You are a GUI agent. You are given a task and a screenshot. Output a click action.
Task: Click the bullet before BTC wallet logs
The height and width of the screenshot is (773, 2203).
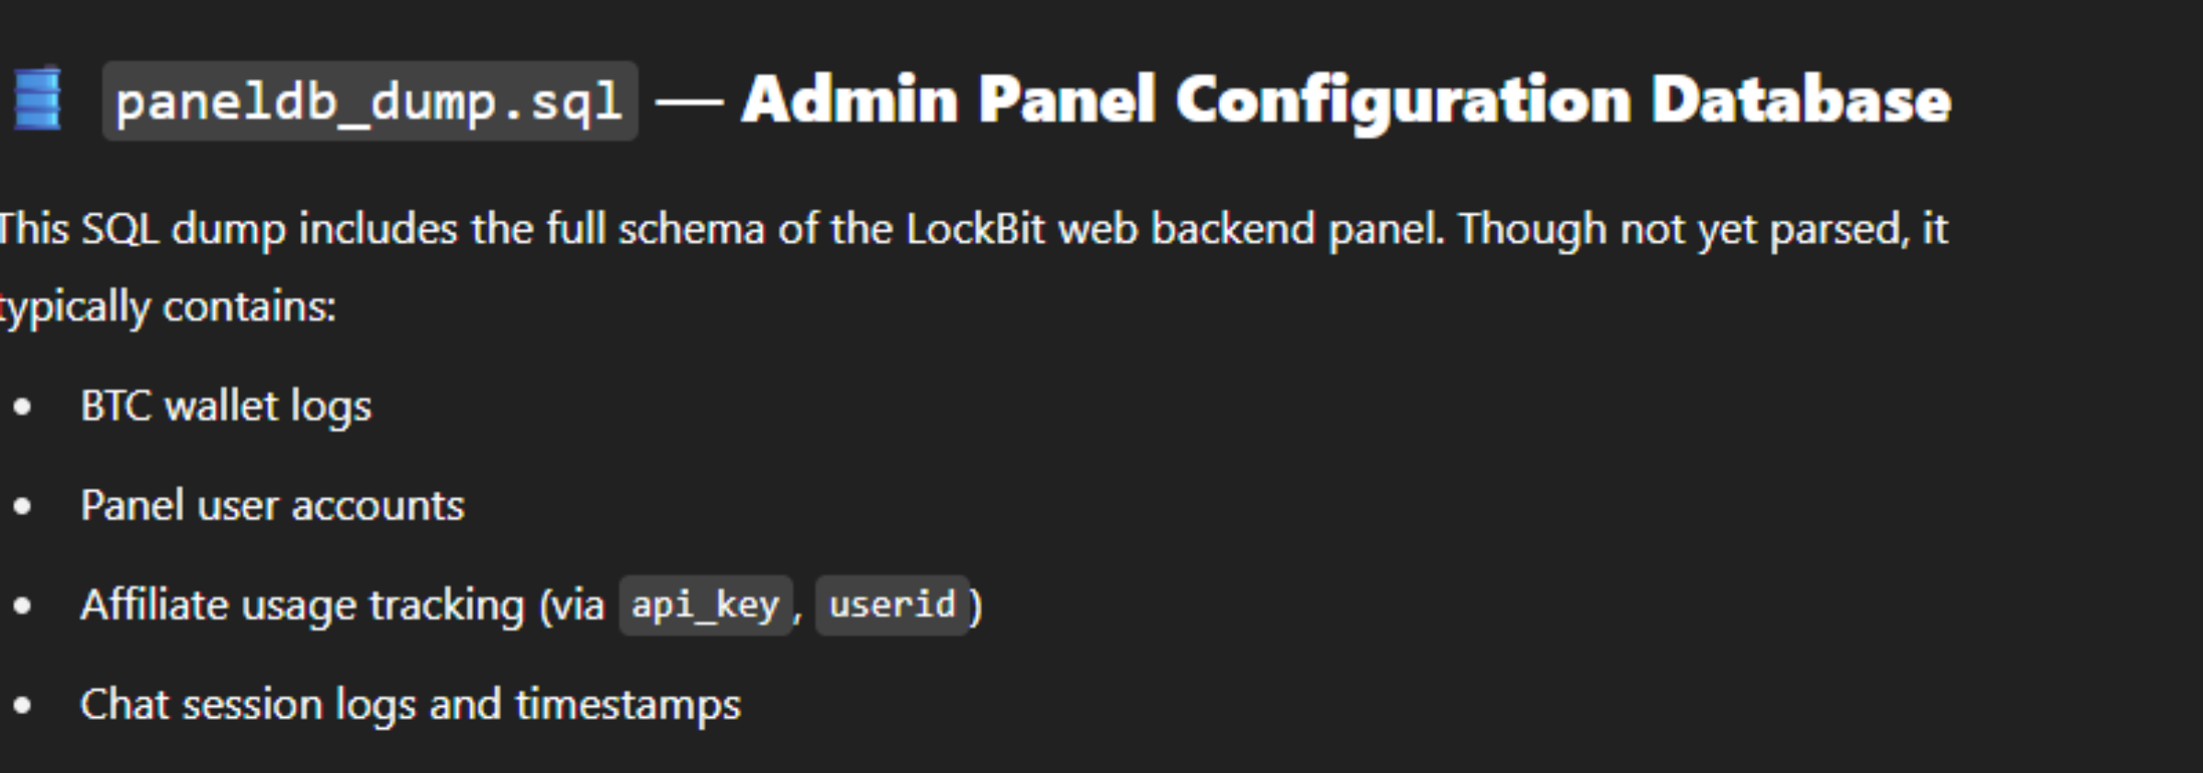coord(23,407)
